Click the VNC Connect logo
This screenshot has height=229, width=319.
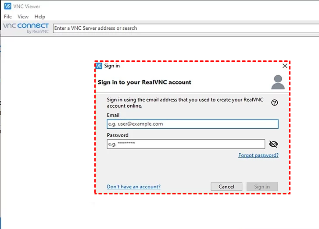(26, 28)
